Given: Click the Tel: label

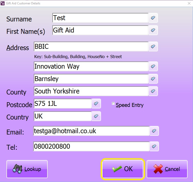Looking at the screenshot, I should (x=12, y=147).
